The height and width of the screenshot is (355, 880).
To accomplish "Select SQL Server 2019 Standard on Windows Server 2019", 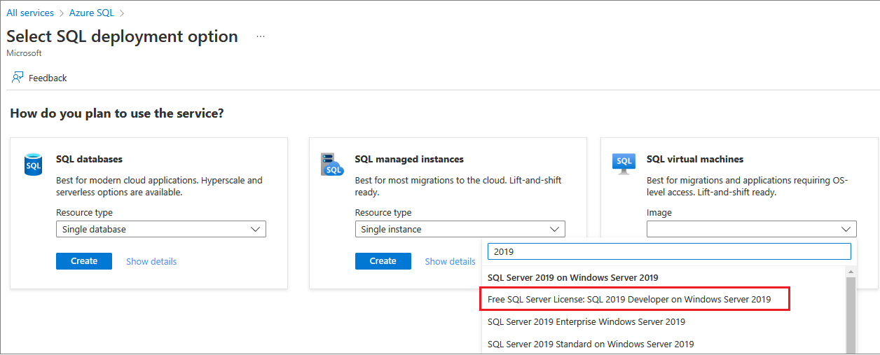I will pyautogui.click(x=591, y=344).
